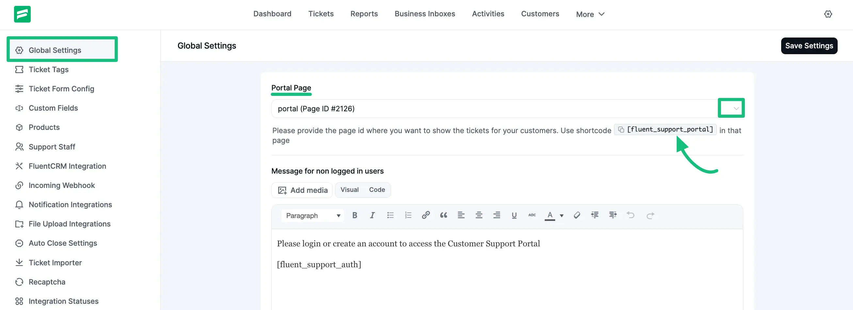Go to the Business Inboxes menu

(425, 14)
